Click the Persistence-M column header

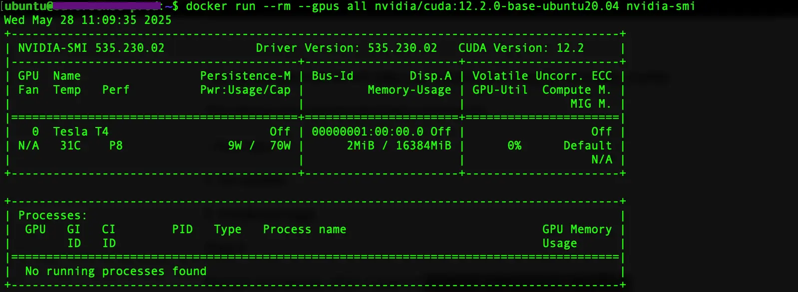245,76
